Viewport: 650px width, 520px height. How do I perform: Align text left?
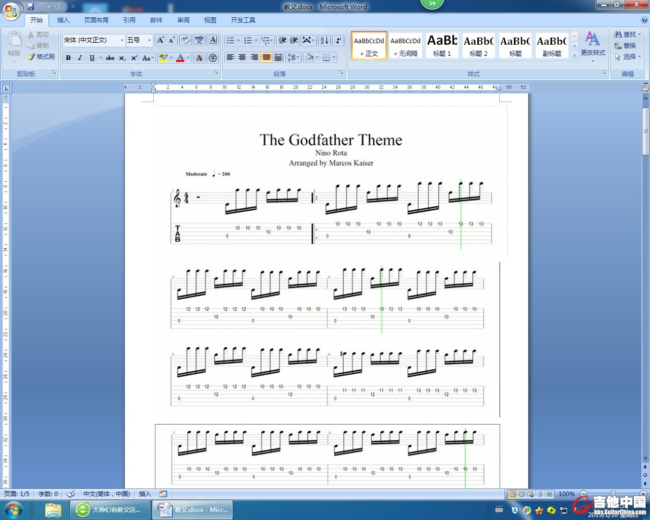click(231, 57)
